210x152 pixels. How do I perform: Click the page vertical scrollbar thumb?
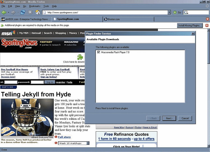[209, 48]
